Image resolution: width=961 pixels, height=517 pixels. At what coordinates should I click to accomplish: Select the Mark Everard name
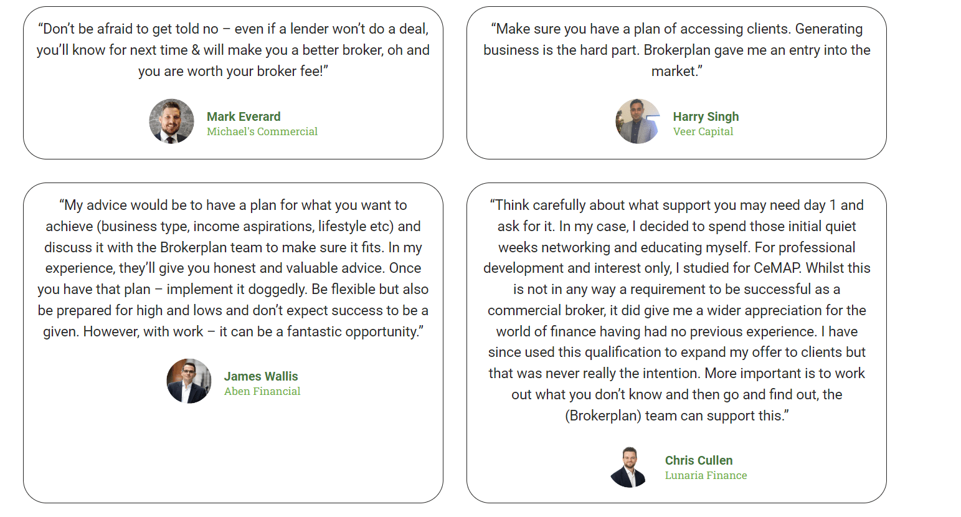[x=244, y=116]
